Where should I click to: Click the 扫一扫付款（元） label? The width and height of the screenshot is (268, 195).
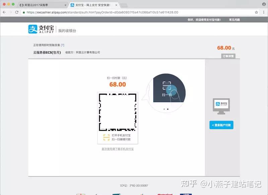117,78
